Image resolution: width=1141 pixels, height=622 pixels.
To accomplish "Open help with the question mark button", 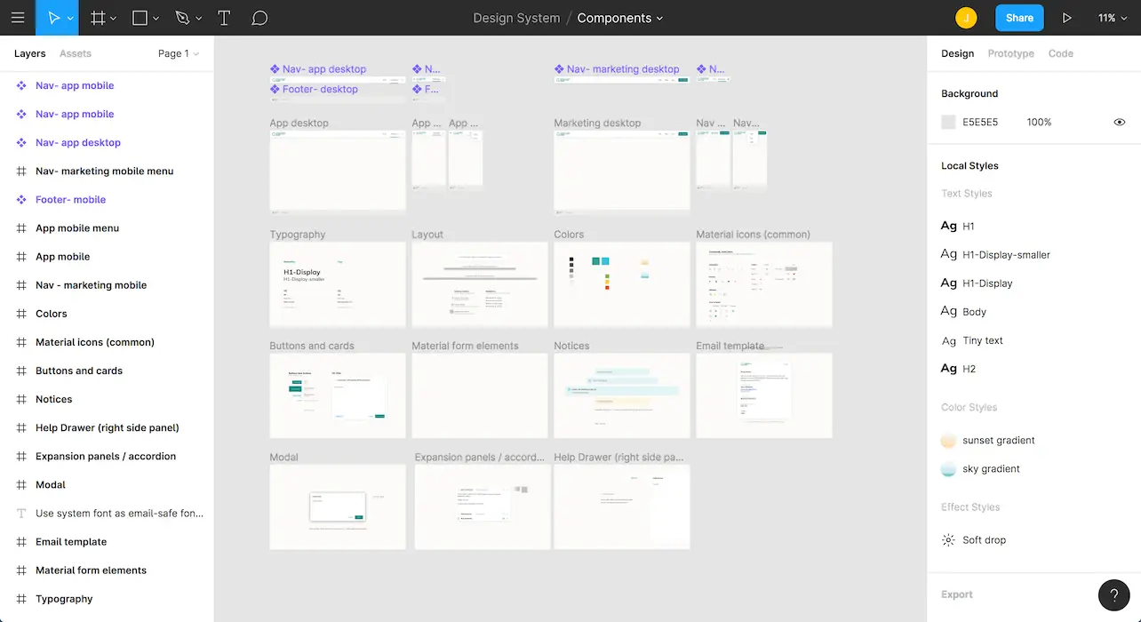I will coord(1114,594).
